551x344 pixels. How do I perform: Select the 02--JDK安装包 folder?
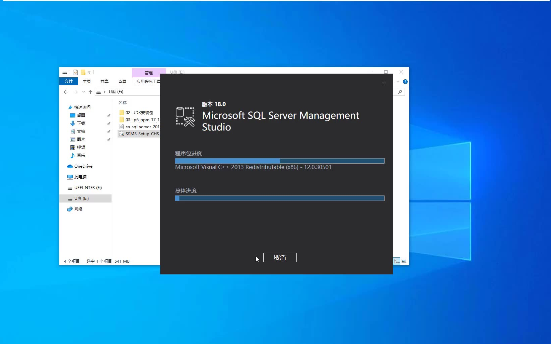(x=139, y=112)
